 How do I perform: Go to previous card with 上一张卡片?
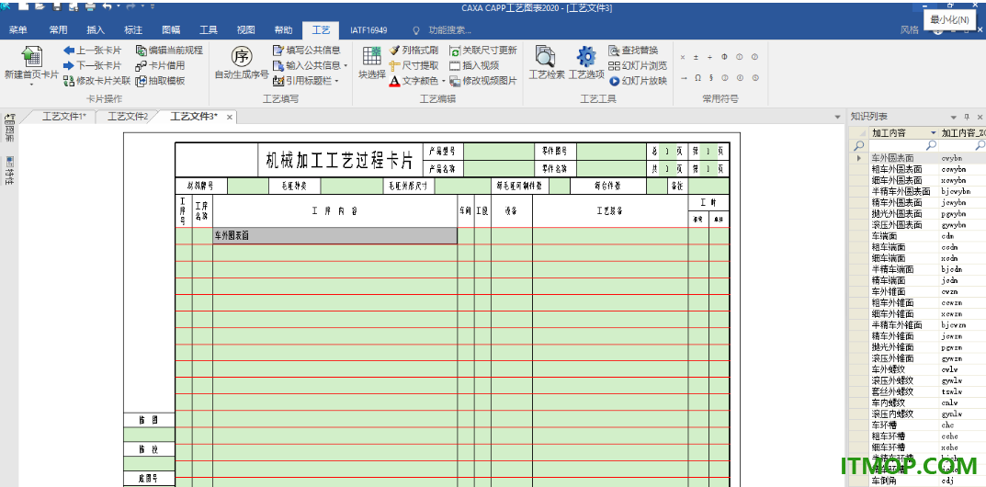93,51
